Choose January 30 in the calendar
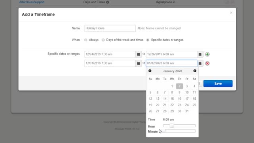The width and height of the screenshot is (254, 143). coord(179,111)
